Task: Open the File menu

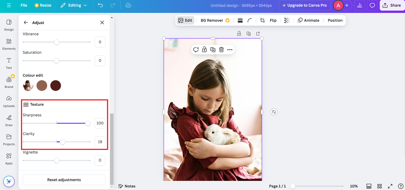Action: [x=24, y=5]
